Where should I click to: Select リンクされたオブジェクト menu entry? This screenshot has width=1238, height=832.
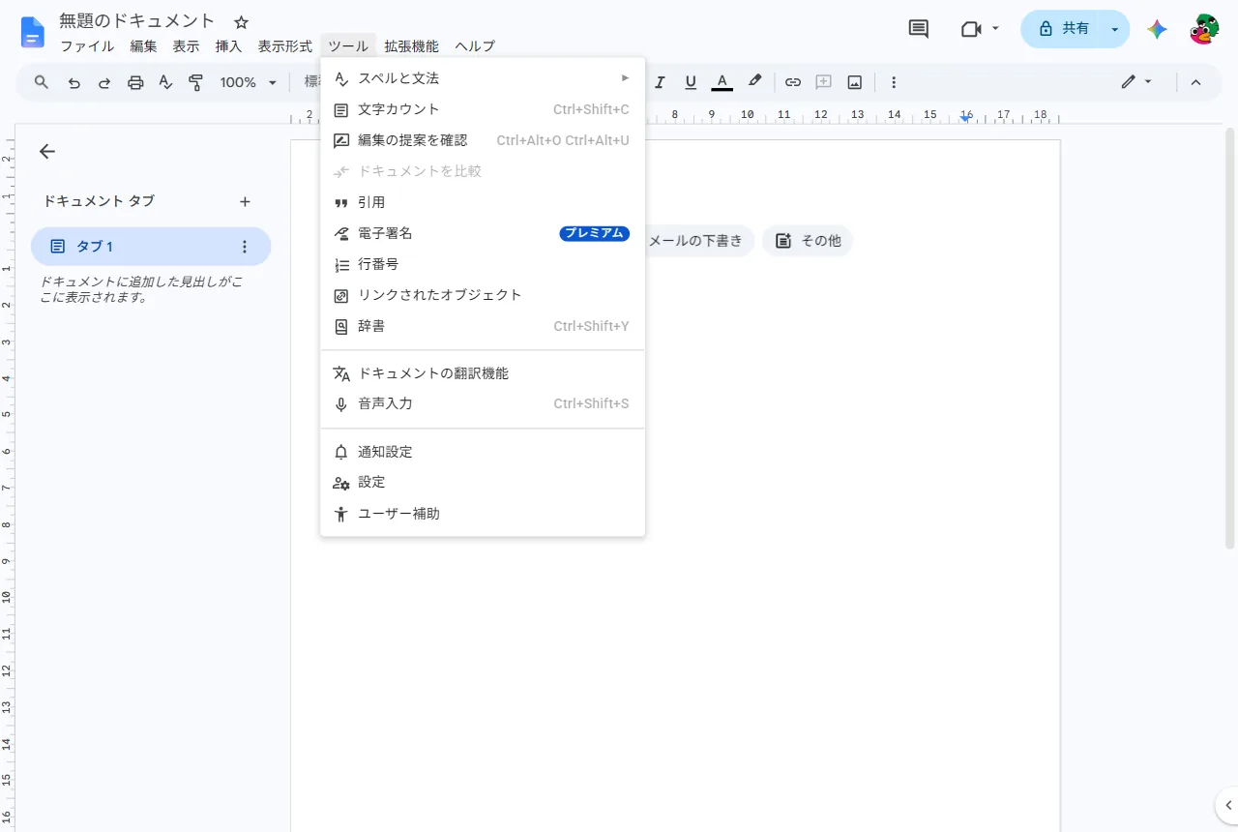(483, 295)
